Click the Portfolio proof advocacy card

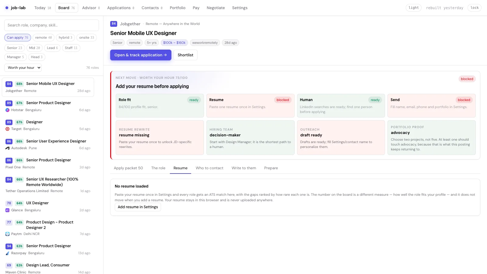coord(432,138)
